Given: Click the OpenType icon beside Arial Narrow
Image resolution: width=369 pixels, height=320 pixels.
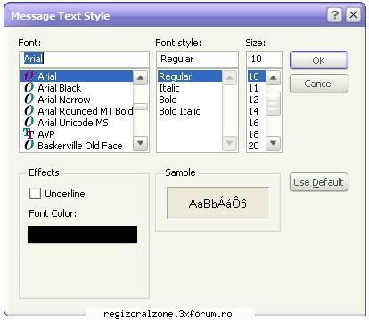Looking at the screenshot, I should 29,100.
